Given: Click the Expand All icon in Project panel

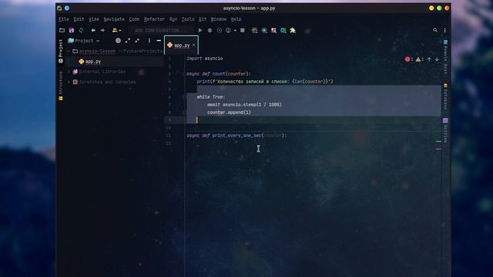Looking at the screenshot, I should click(128, 41).
